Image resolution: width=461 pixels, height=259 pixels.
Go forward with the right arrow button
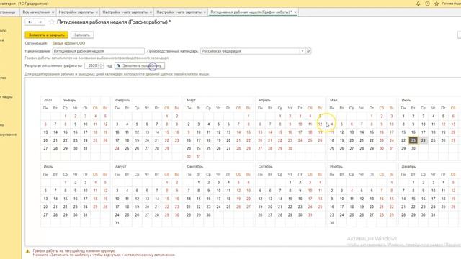point(40,22)
